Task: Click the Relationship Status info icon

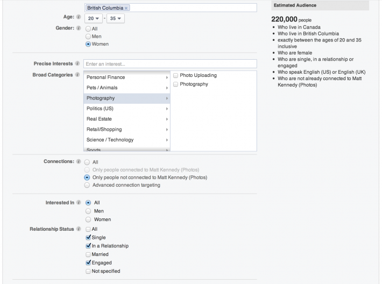Action: click(x=79, y=229)
